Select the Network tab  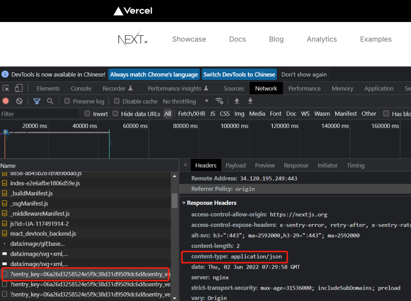pos(266,89)
